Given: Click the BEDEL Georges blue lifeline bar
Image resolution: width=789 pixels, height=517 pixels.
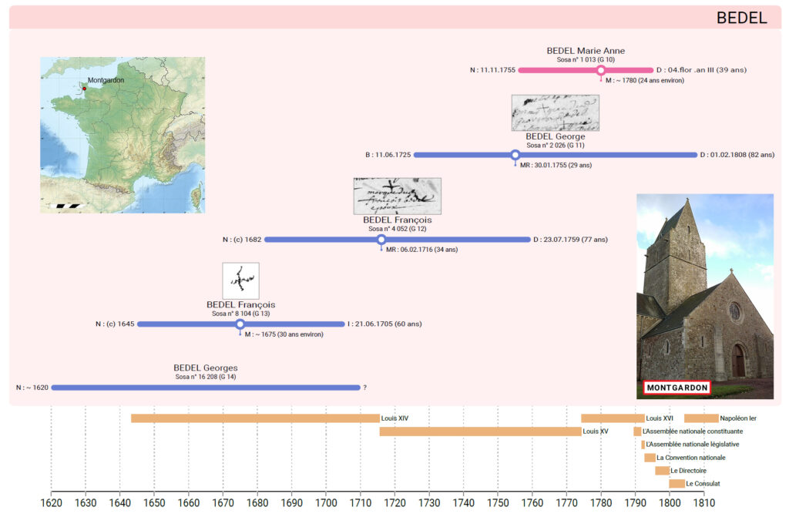Looking at the screenshot, I should pyautogui.click(x=206, y=388).
